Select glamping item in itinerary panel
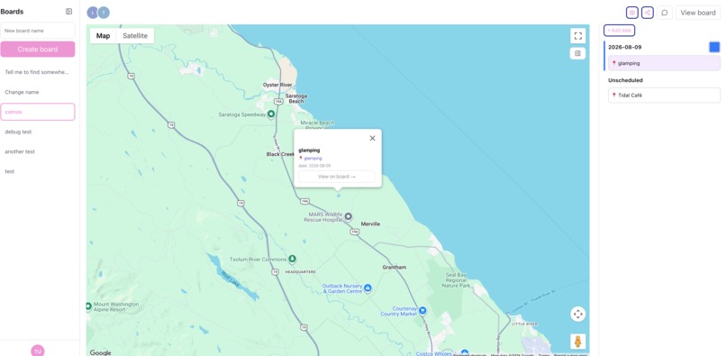The width and height of the screenshot is (726, 356). (664, 63)
